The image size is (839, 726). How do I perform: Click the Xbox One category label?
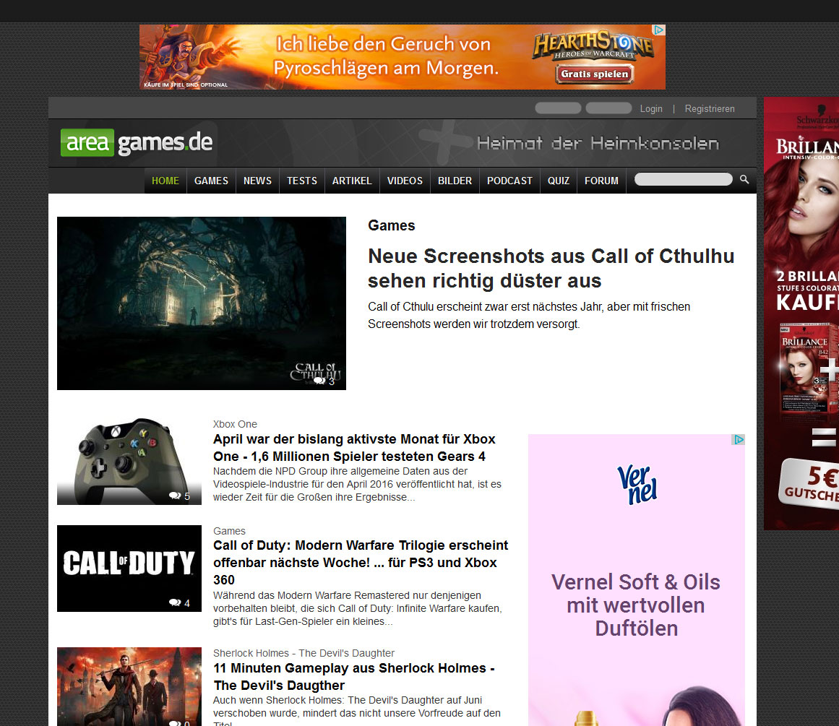pyautogui.click(x=235, y=424)
